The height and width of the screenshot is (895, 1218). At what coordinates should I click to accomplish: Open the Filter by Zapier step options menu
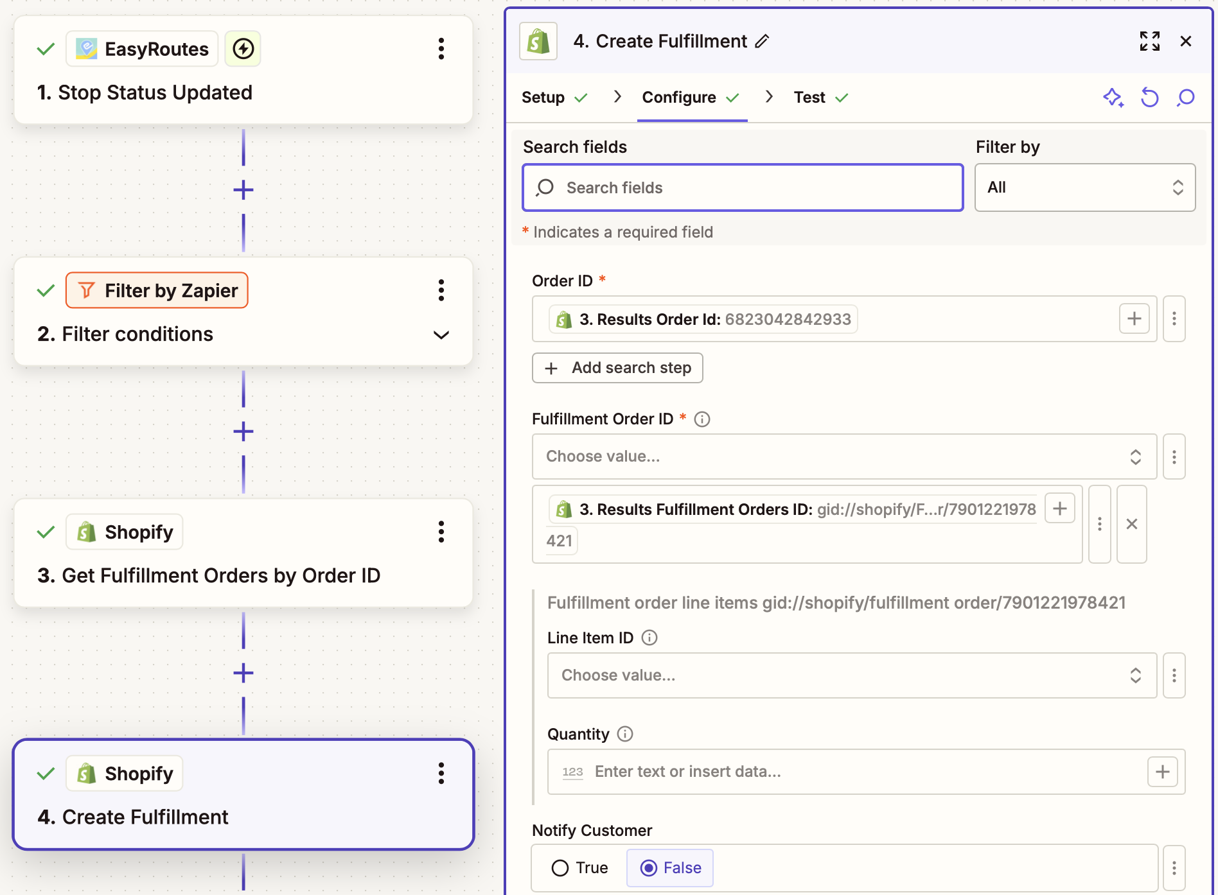point(441,290)
